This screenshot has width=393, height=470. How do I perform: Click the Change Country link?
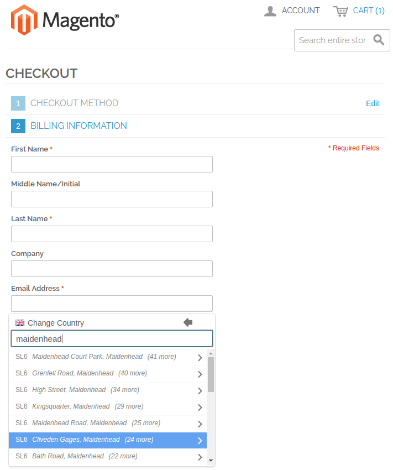tap(56, 323)
